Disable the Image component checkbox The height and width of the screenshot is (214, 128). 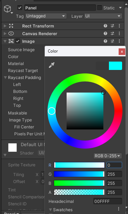pos(18,41)
